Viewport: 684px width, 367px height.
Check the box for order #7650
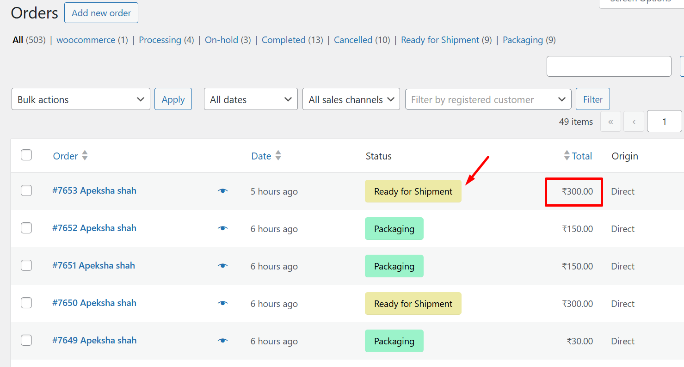click(26, 303)
